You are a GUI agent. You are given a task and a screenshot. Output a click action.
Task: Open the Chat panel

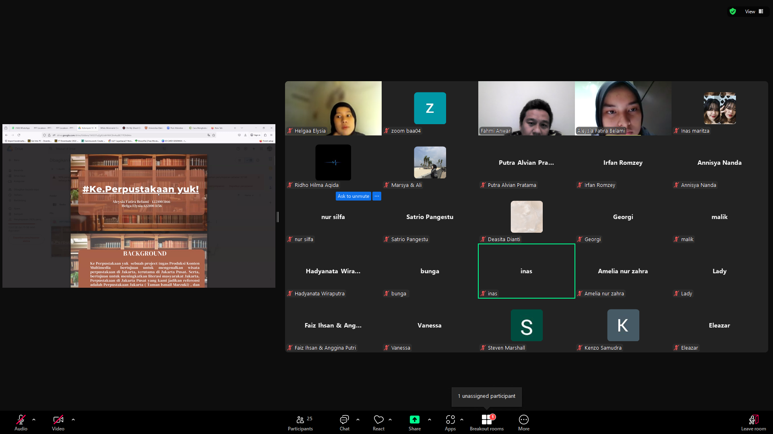(344, 423)
